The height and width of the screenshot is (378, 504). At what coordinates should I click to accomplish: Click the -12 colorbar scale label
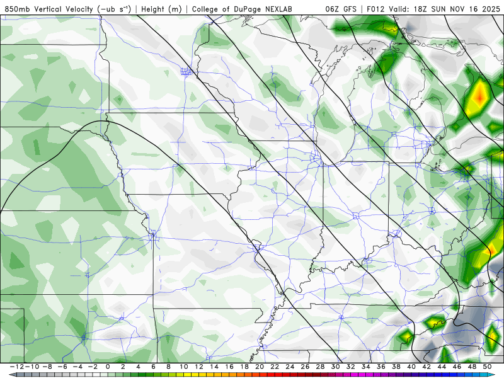(17, 367)
